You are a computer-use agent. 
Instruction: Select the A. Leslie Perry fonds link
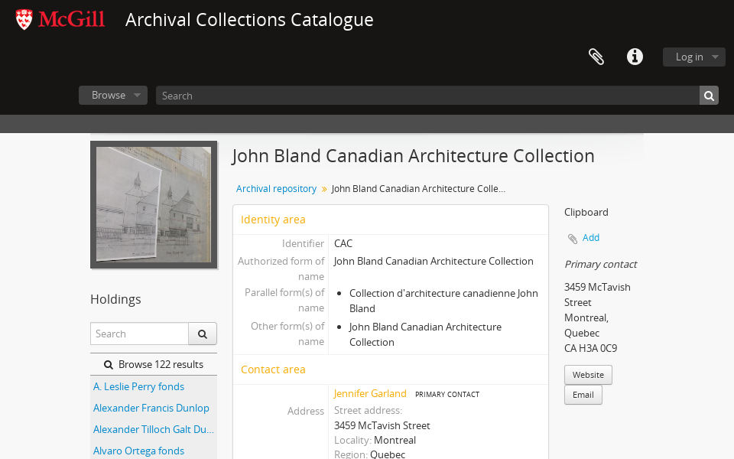pyautogui.click(x=138, y=386)
